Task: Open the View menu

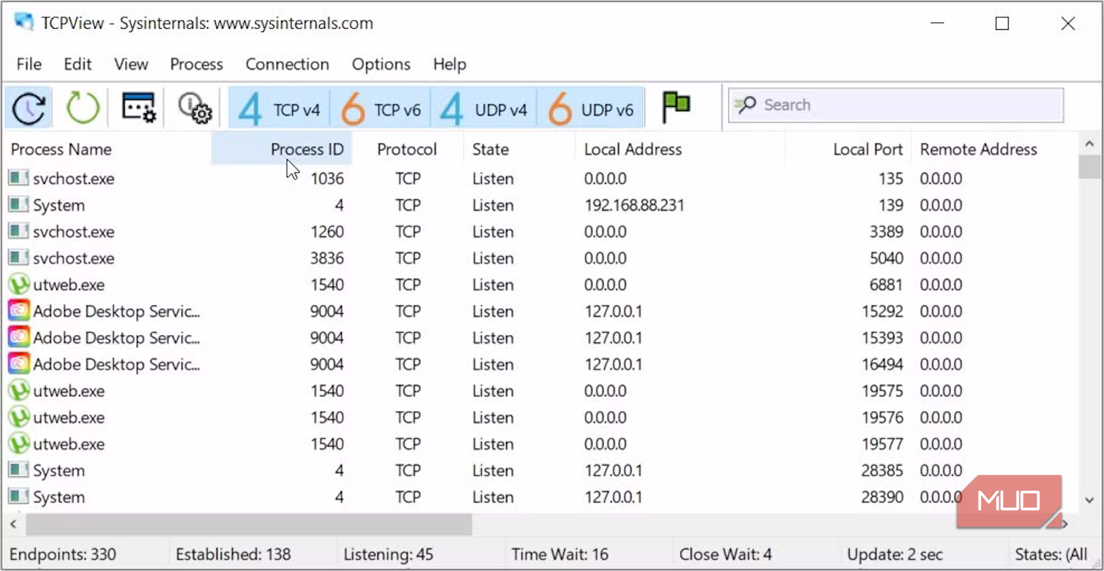Action: coord(130,64)
